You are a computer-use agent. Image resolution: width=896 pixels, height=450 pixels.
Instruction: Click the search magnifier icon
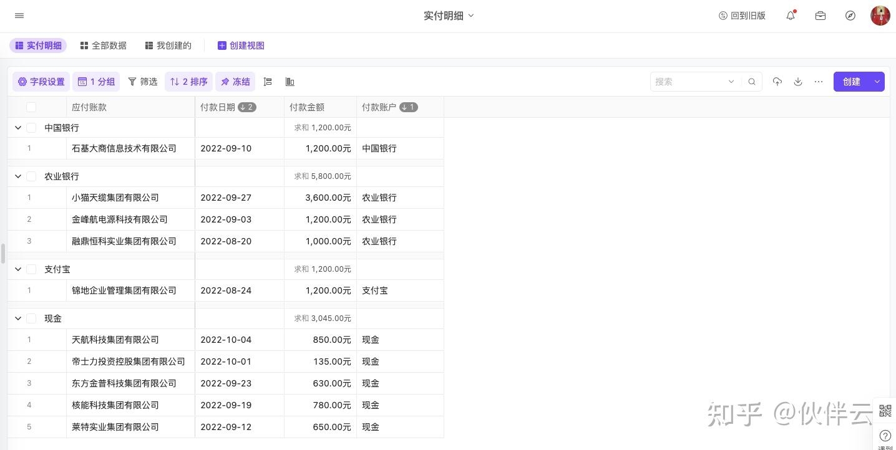pos(752,82)
